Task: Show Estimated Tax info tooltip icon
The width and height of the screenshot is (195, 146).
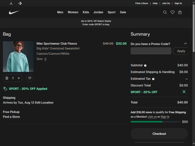Action: click(x=153, y=79)
